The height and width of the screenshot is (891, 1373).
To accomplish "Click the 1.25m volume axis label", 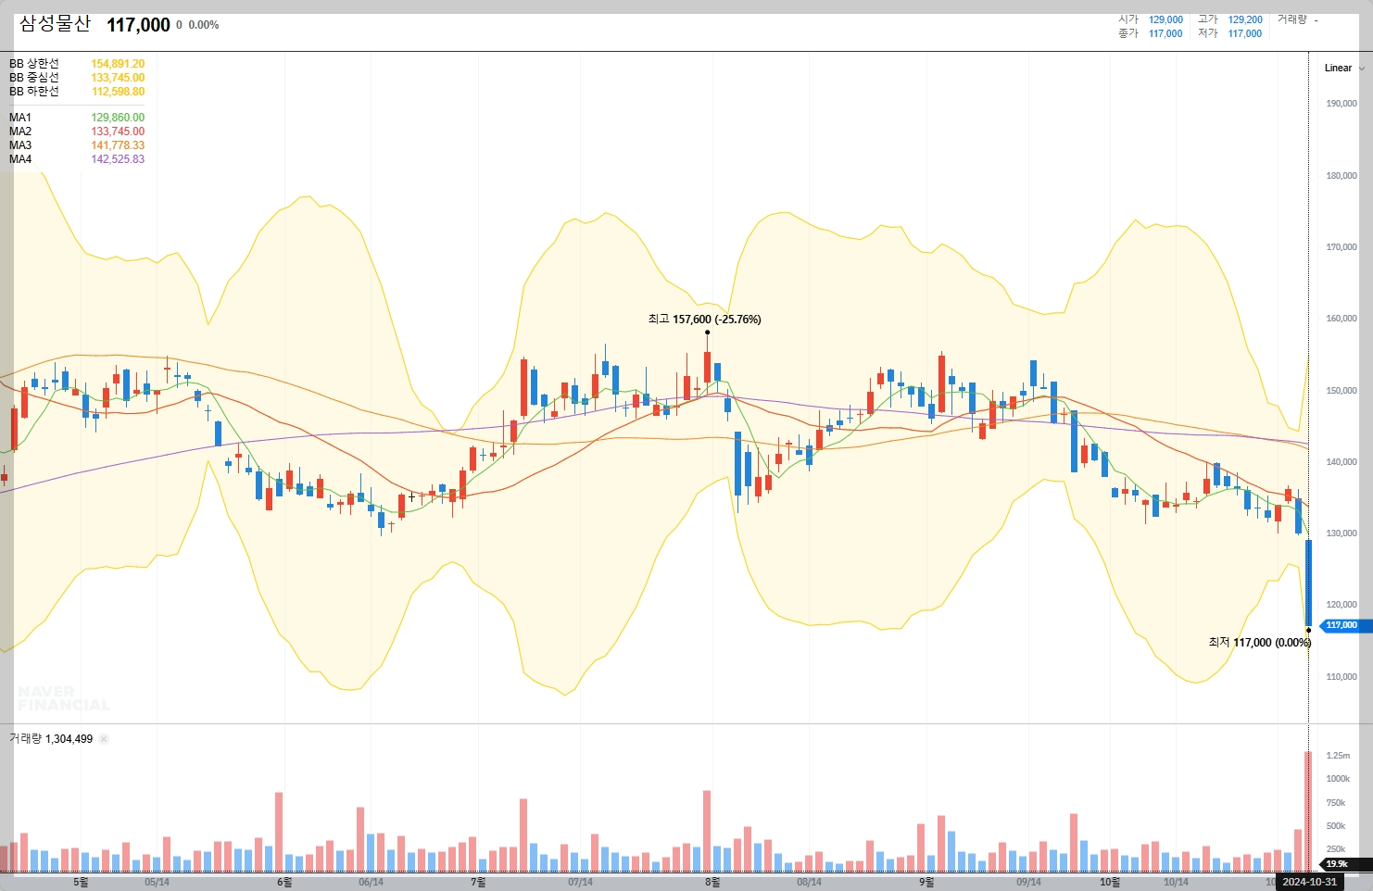I will click(x=1338, y=756).
